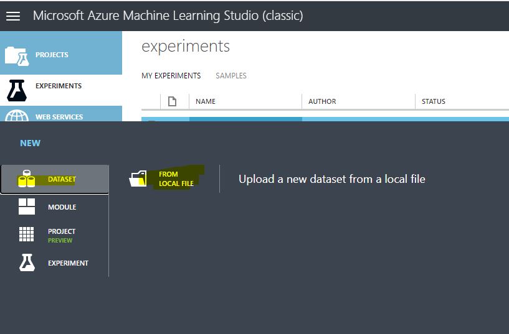Screen dimensions: 509x334
Task: Click the NEW label
Action: click(30, 143)
